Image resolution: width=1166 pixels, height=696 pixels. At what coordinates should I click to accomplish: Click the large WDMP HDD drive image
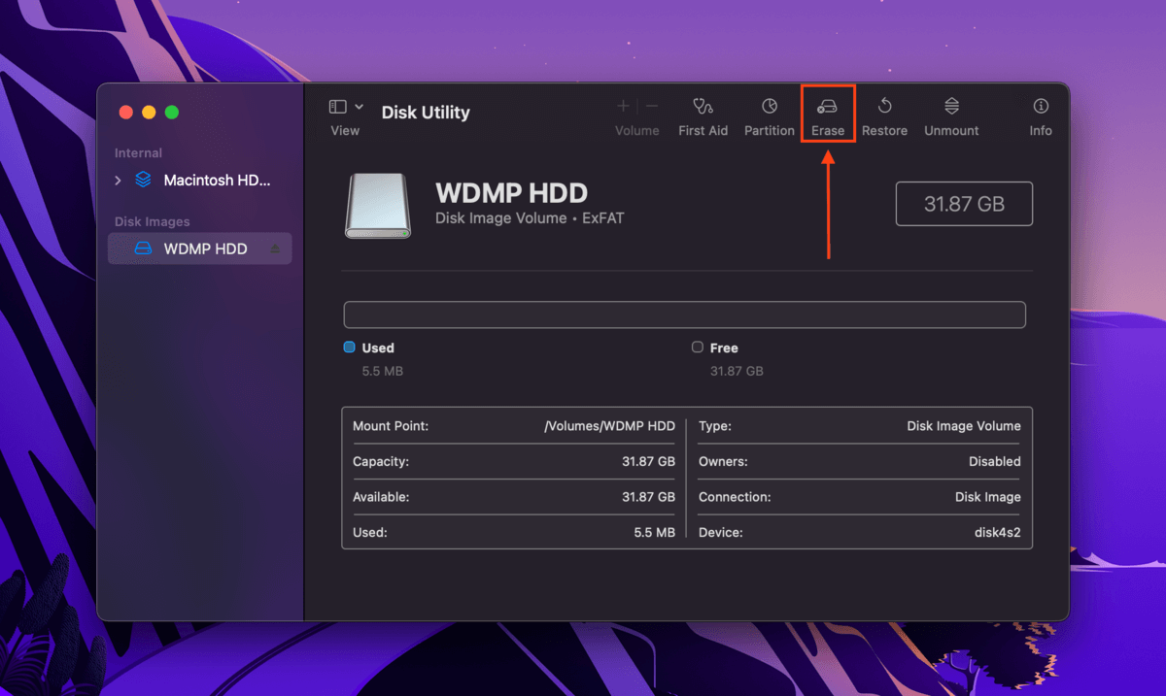pyautogui.click(x=378, y=205)
